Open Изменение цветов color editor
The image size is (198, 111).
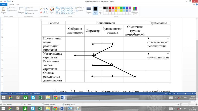click(135, 11)
